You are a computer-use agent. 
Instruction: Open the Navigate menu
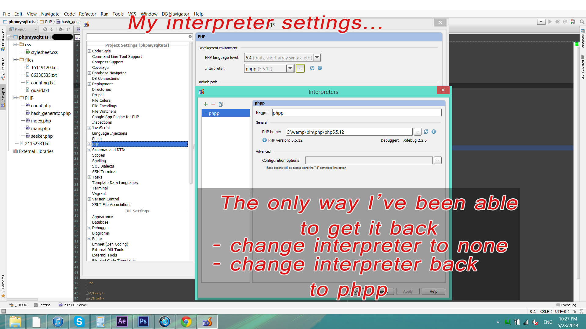click(50, 14)
